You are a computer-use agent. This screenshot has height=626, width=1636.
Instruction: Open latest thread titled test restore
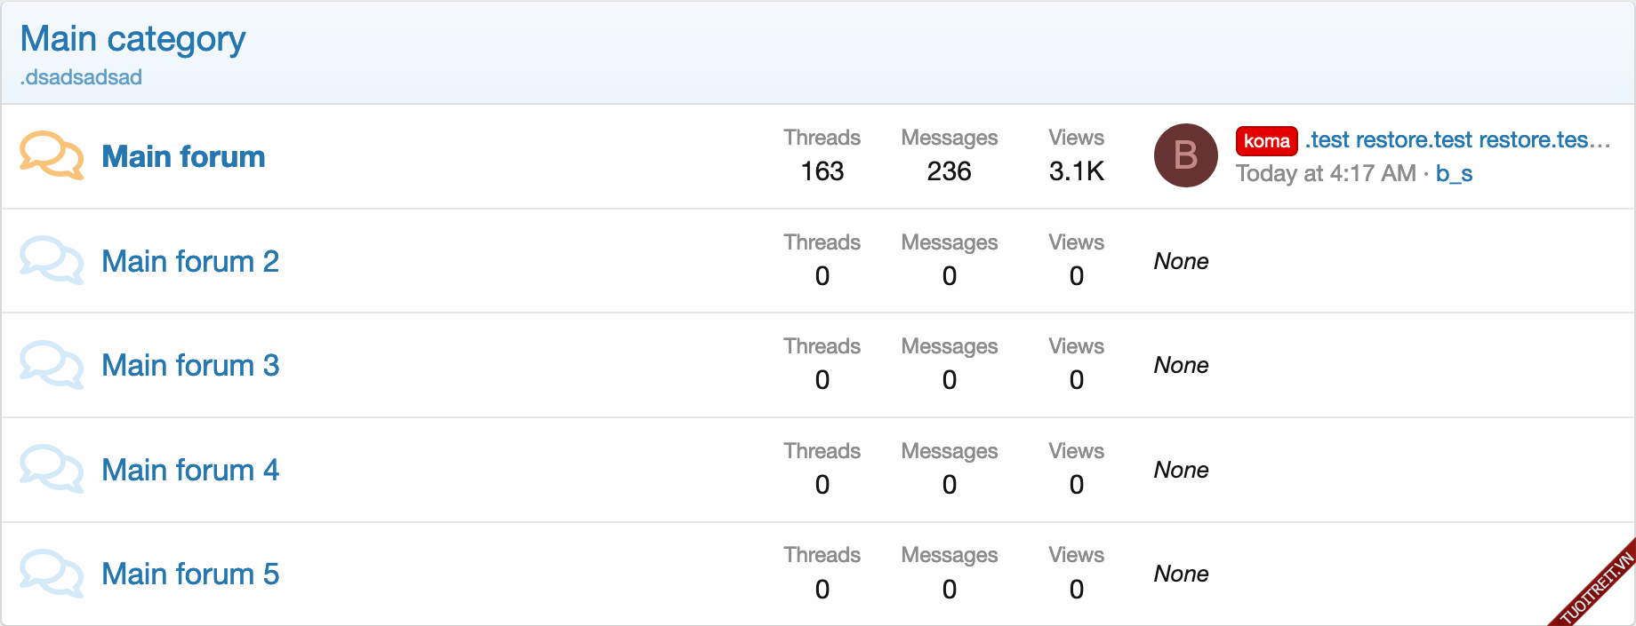click(x=1458, y=139)
